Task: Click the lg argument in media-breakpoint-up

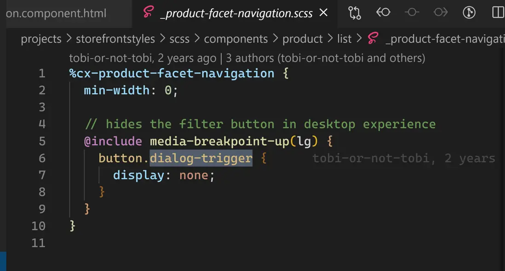Action: (304, 141)
